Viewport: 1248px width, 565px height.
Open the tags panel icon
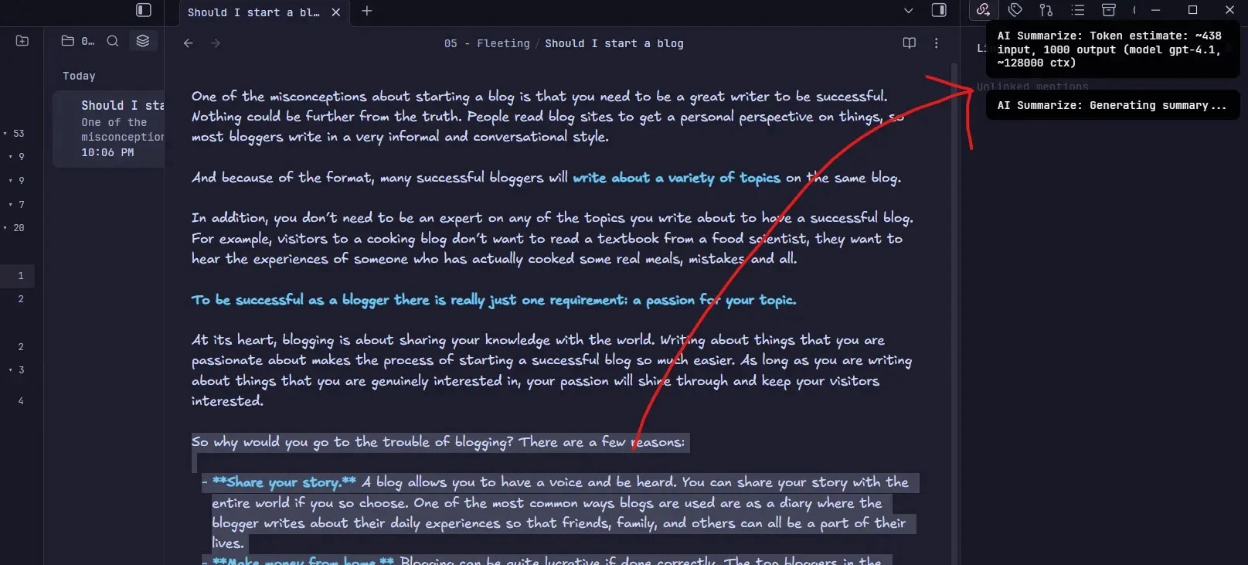1015,10
